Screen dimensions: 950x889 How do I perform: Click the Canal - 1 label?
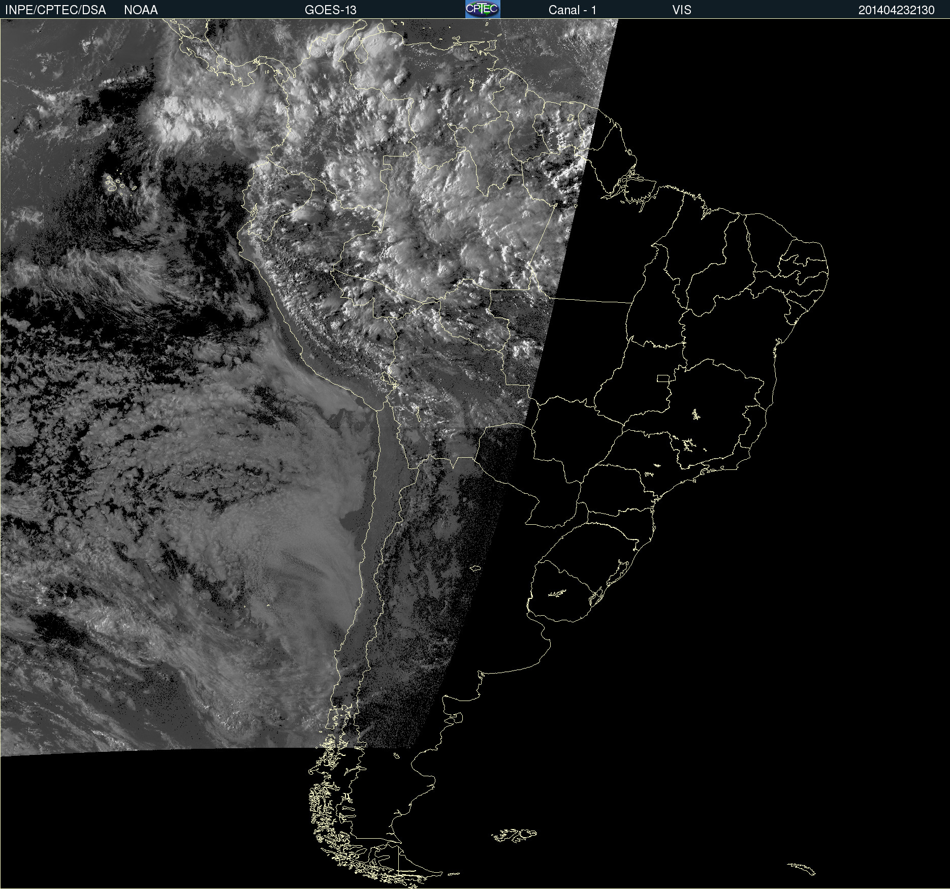[x=572, y=10]
